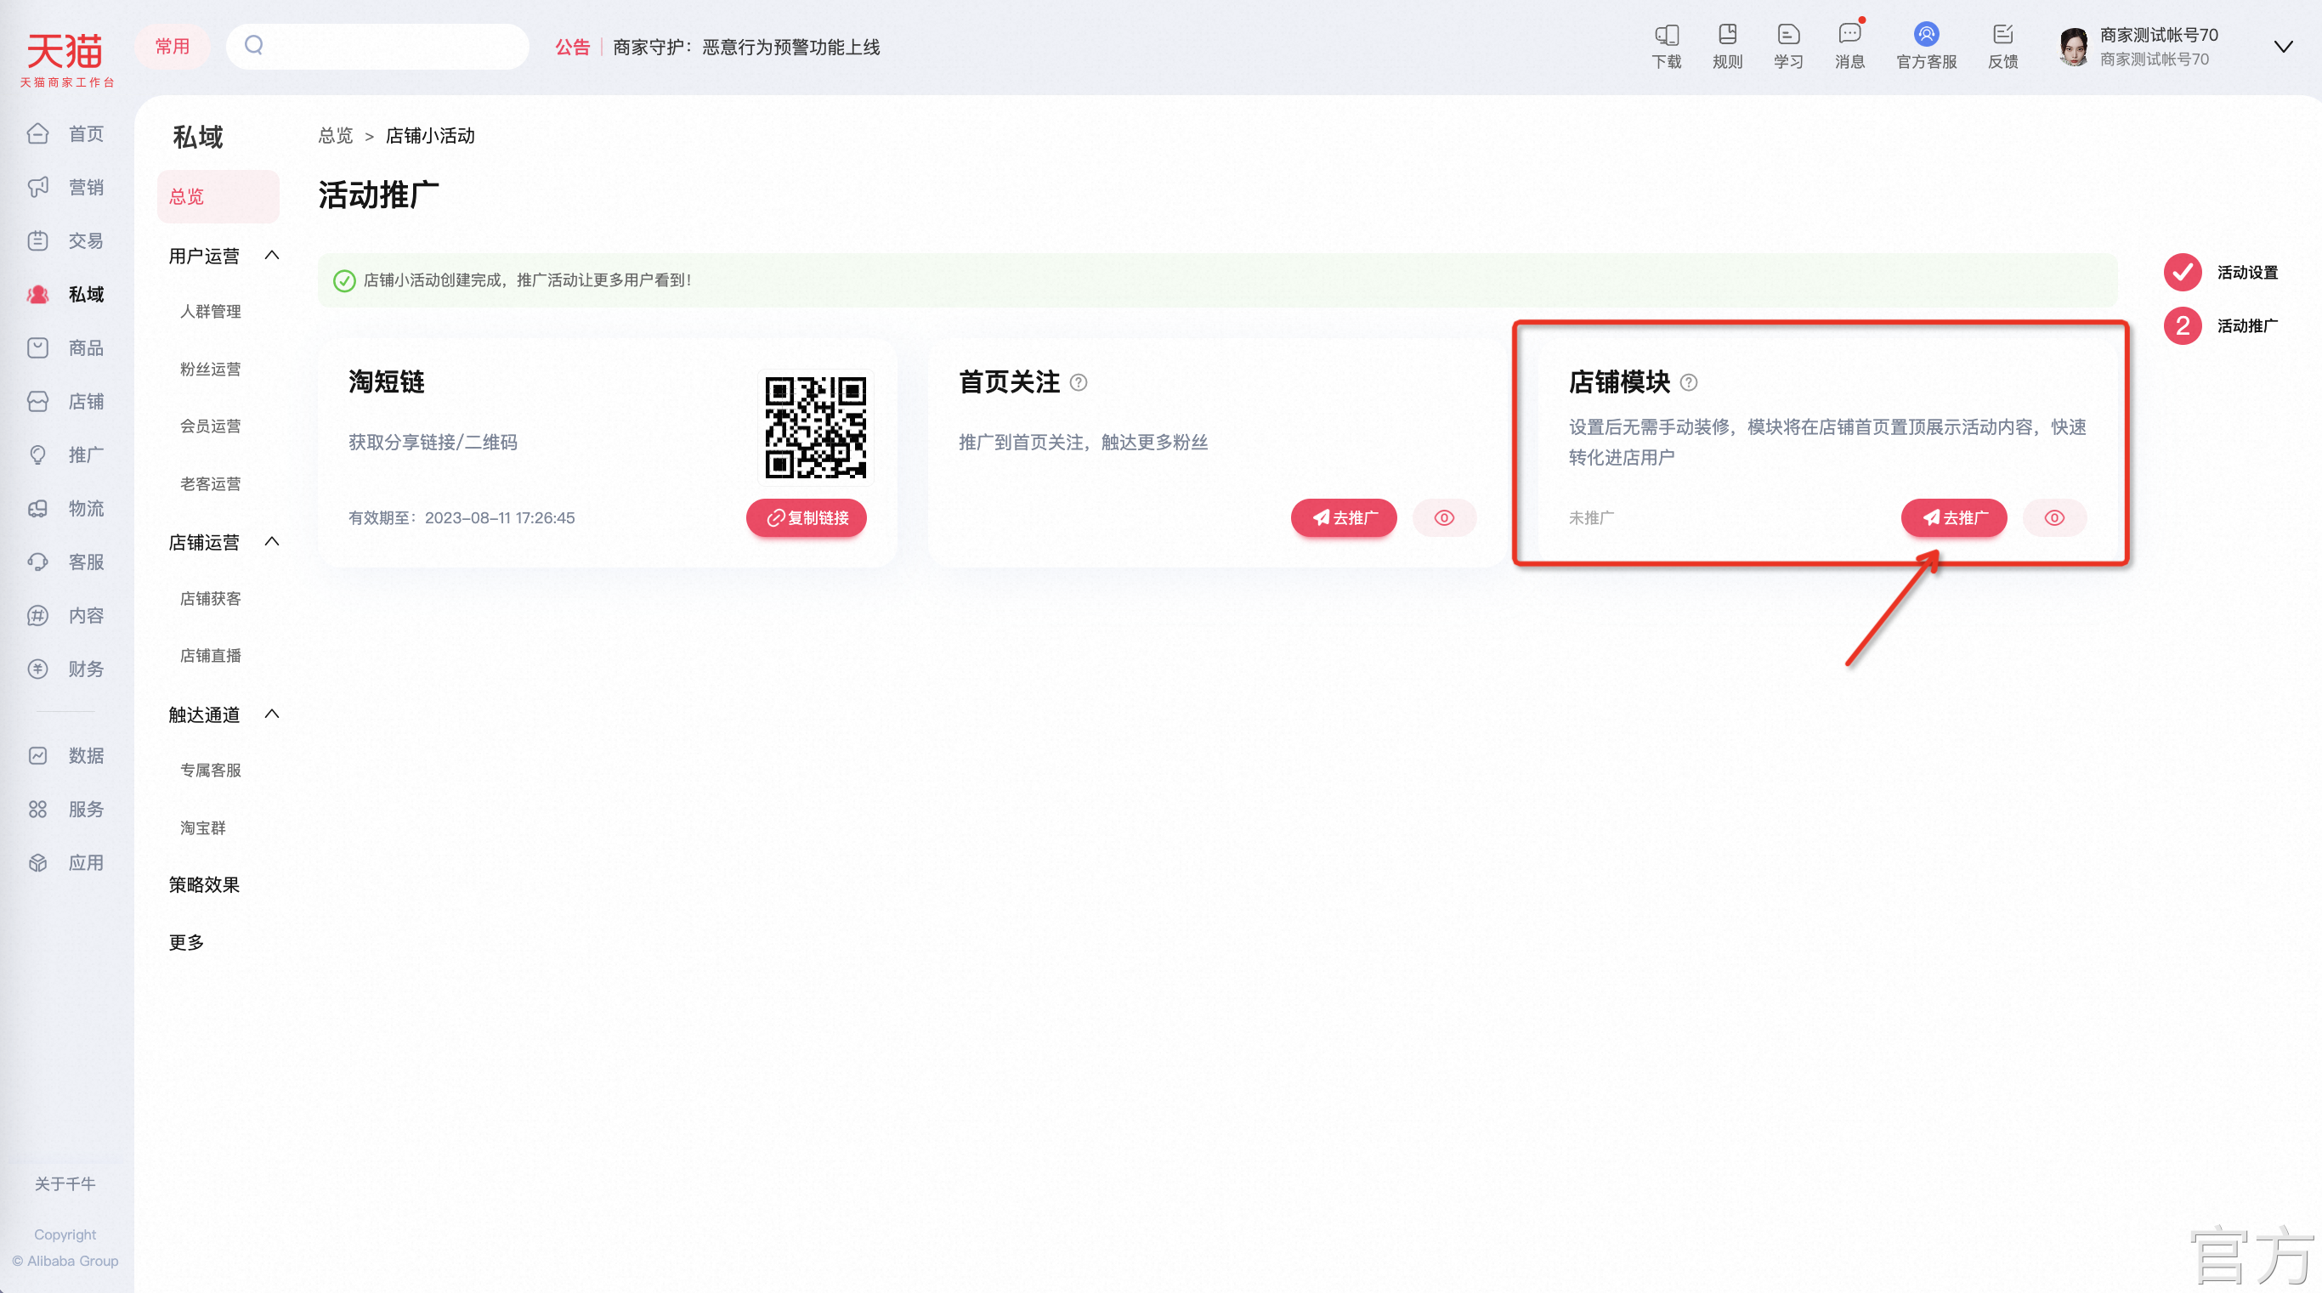Open the 首页 home icon in sidebar
This screenshot has width=2322, height=1293.
[x=37, y=133]
